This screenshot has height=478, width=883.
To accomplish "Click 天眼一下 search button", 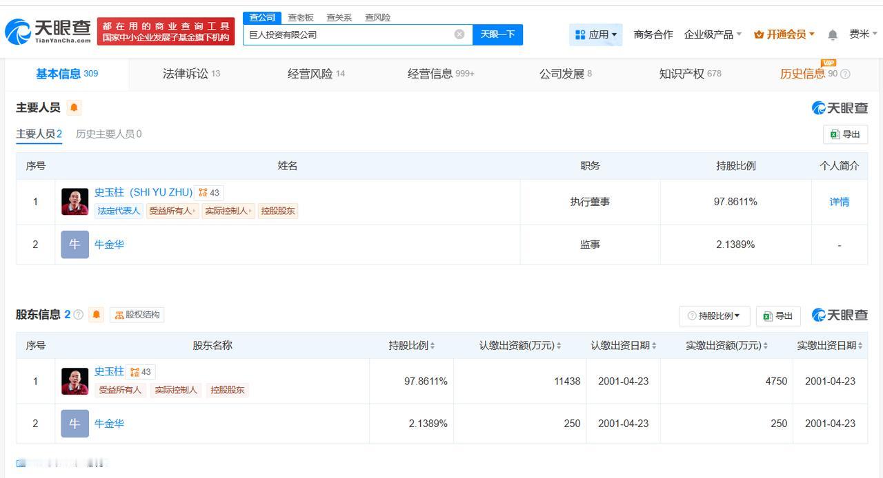I will click(x=497, y=34).
